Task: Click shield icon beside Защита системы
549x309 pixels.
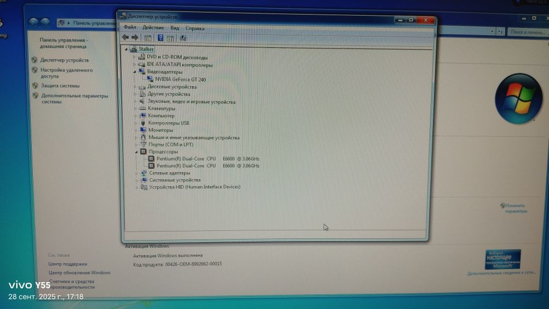Action: [35, 86]
